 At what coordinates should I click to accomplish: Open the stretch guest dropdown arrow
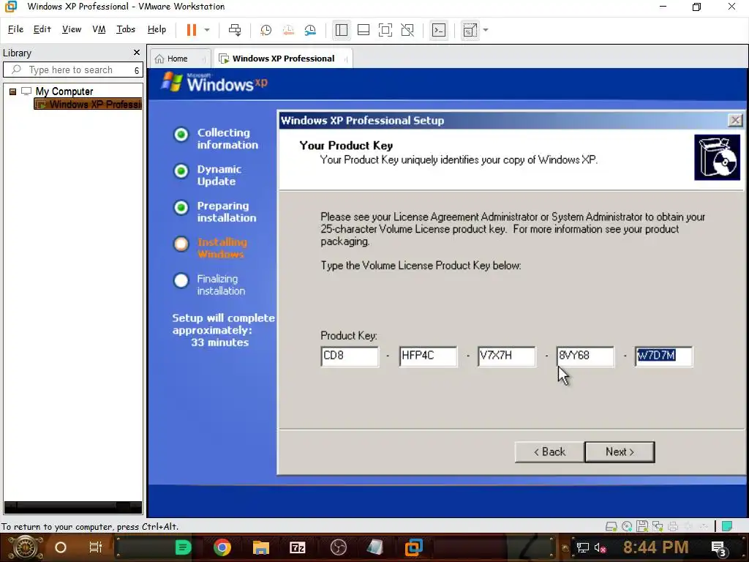486,30
